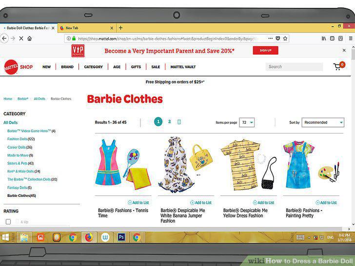
Task: Open the SALE menu
Action: point(156,67)
